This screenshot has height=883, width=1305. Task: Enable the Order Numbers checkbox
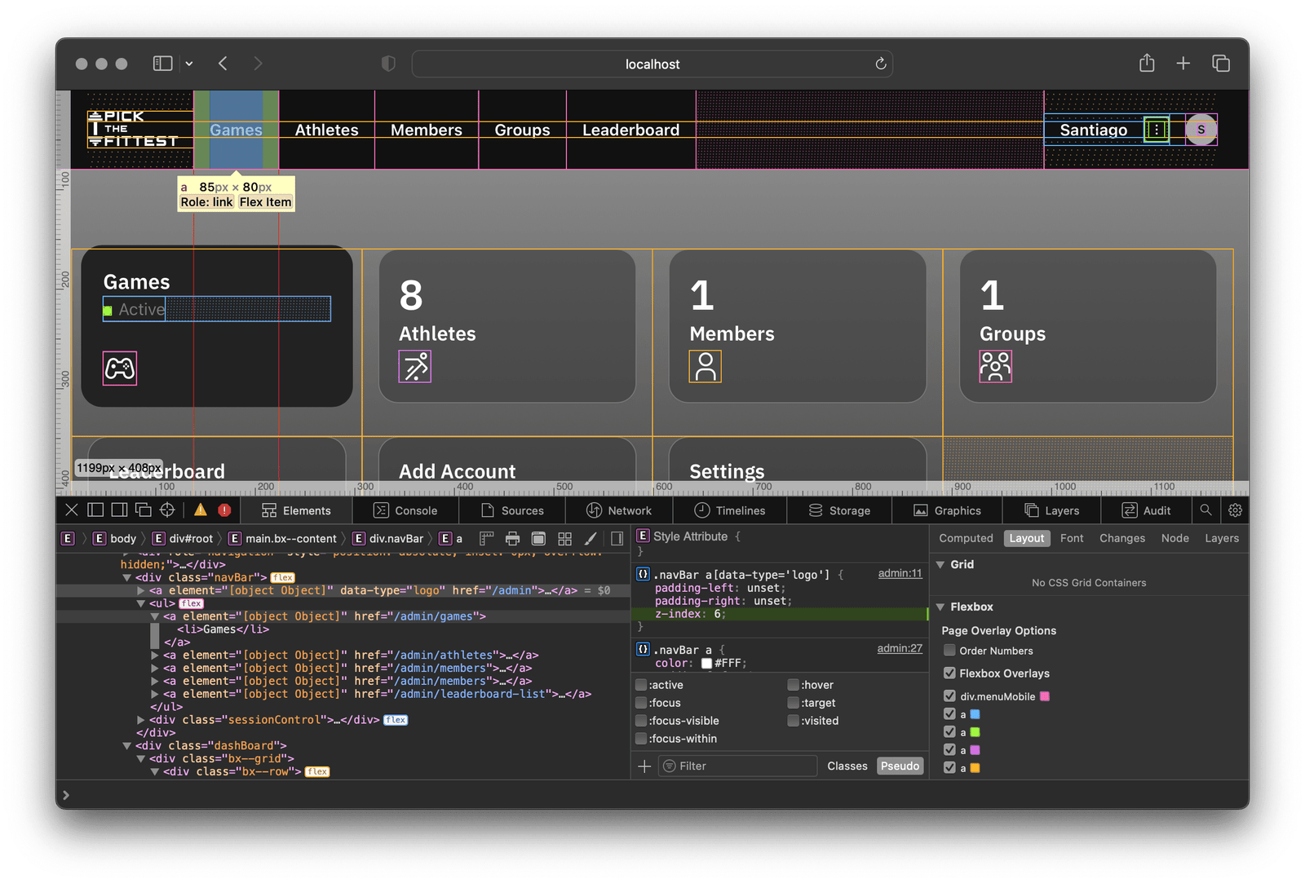[x=949, y=651]
